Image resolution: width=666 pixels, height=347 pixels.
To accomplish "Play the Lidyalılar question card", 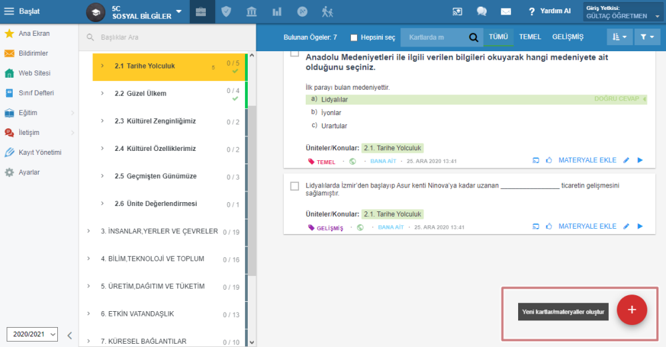I will [x=640, y=160].
